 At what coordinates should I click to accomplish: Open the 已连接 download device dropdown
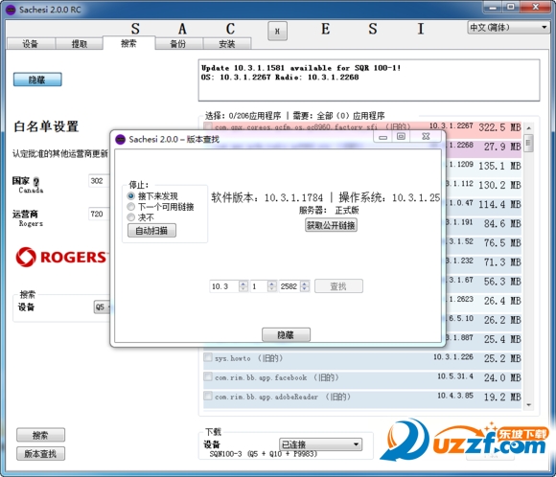tap(320, 444)
